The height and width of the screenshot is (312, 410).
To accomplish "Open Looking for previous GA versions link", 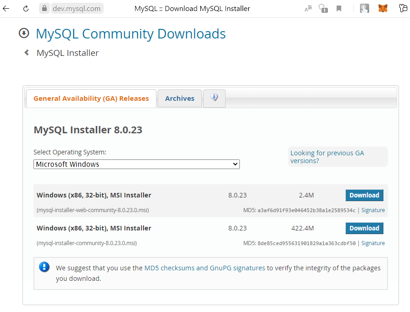I will point(327,157).
